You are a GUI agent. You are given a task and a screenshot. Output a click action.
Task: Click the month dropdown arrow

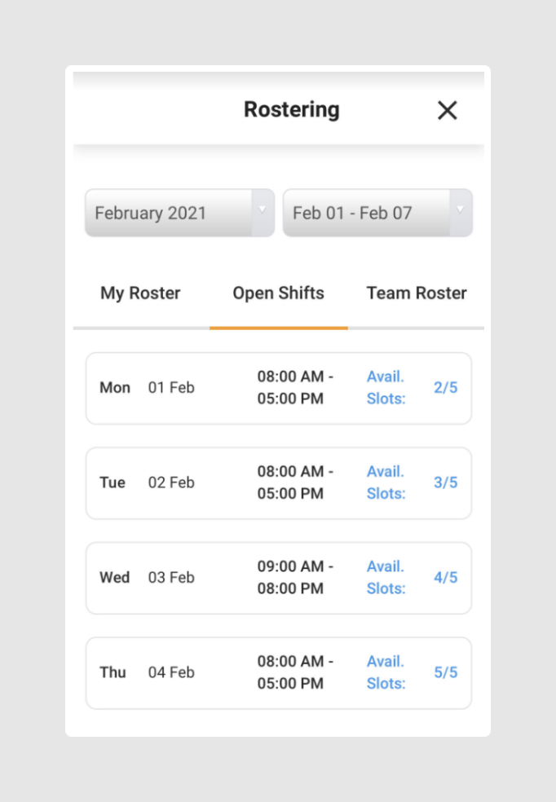pyautogui.click(x=263, y=210)
